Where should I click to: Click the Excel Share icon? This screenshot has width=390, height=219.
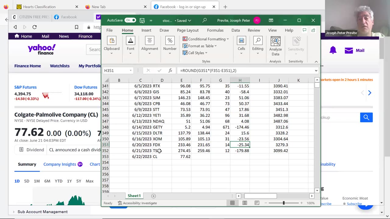[x=313, y=30]
